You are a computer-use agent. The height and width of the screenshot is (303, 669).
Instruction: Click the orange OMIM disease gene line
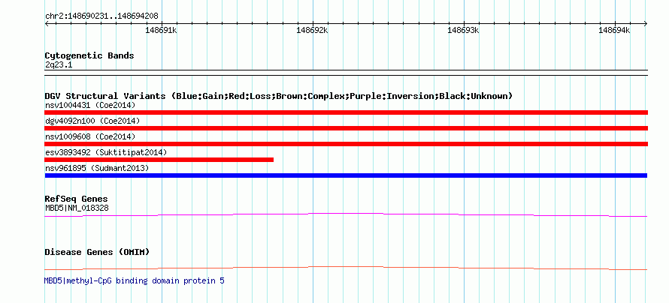[x=346, y=268]
